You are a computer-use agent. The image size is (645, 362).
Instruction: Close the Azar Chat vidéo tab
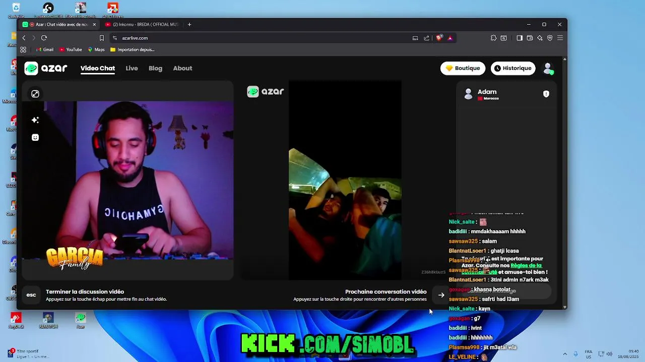point(94,24)
